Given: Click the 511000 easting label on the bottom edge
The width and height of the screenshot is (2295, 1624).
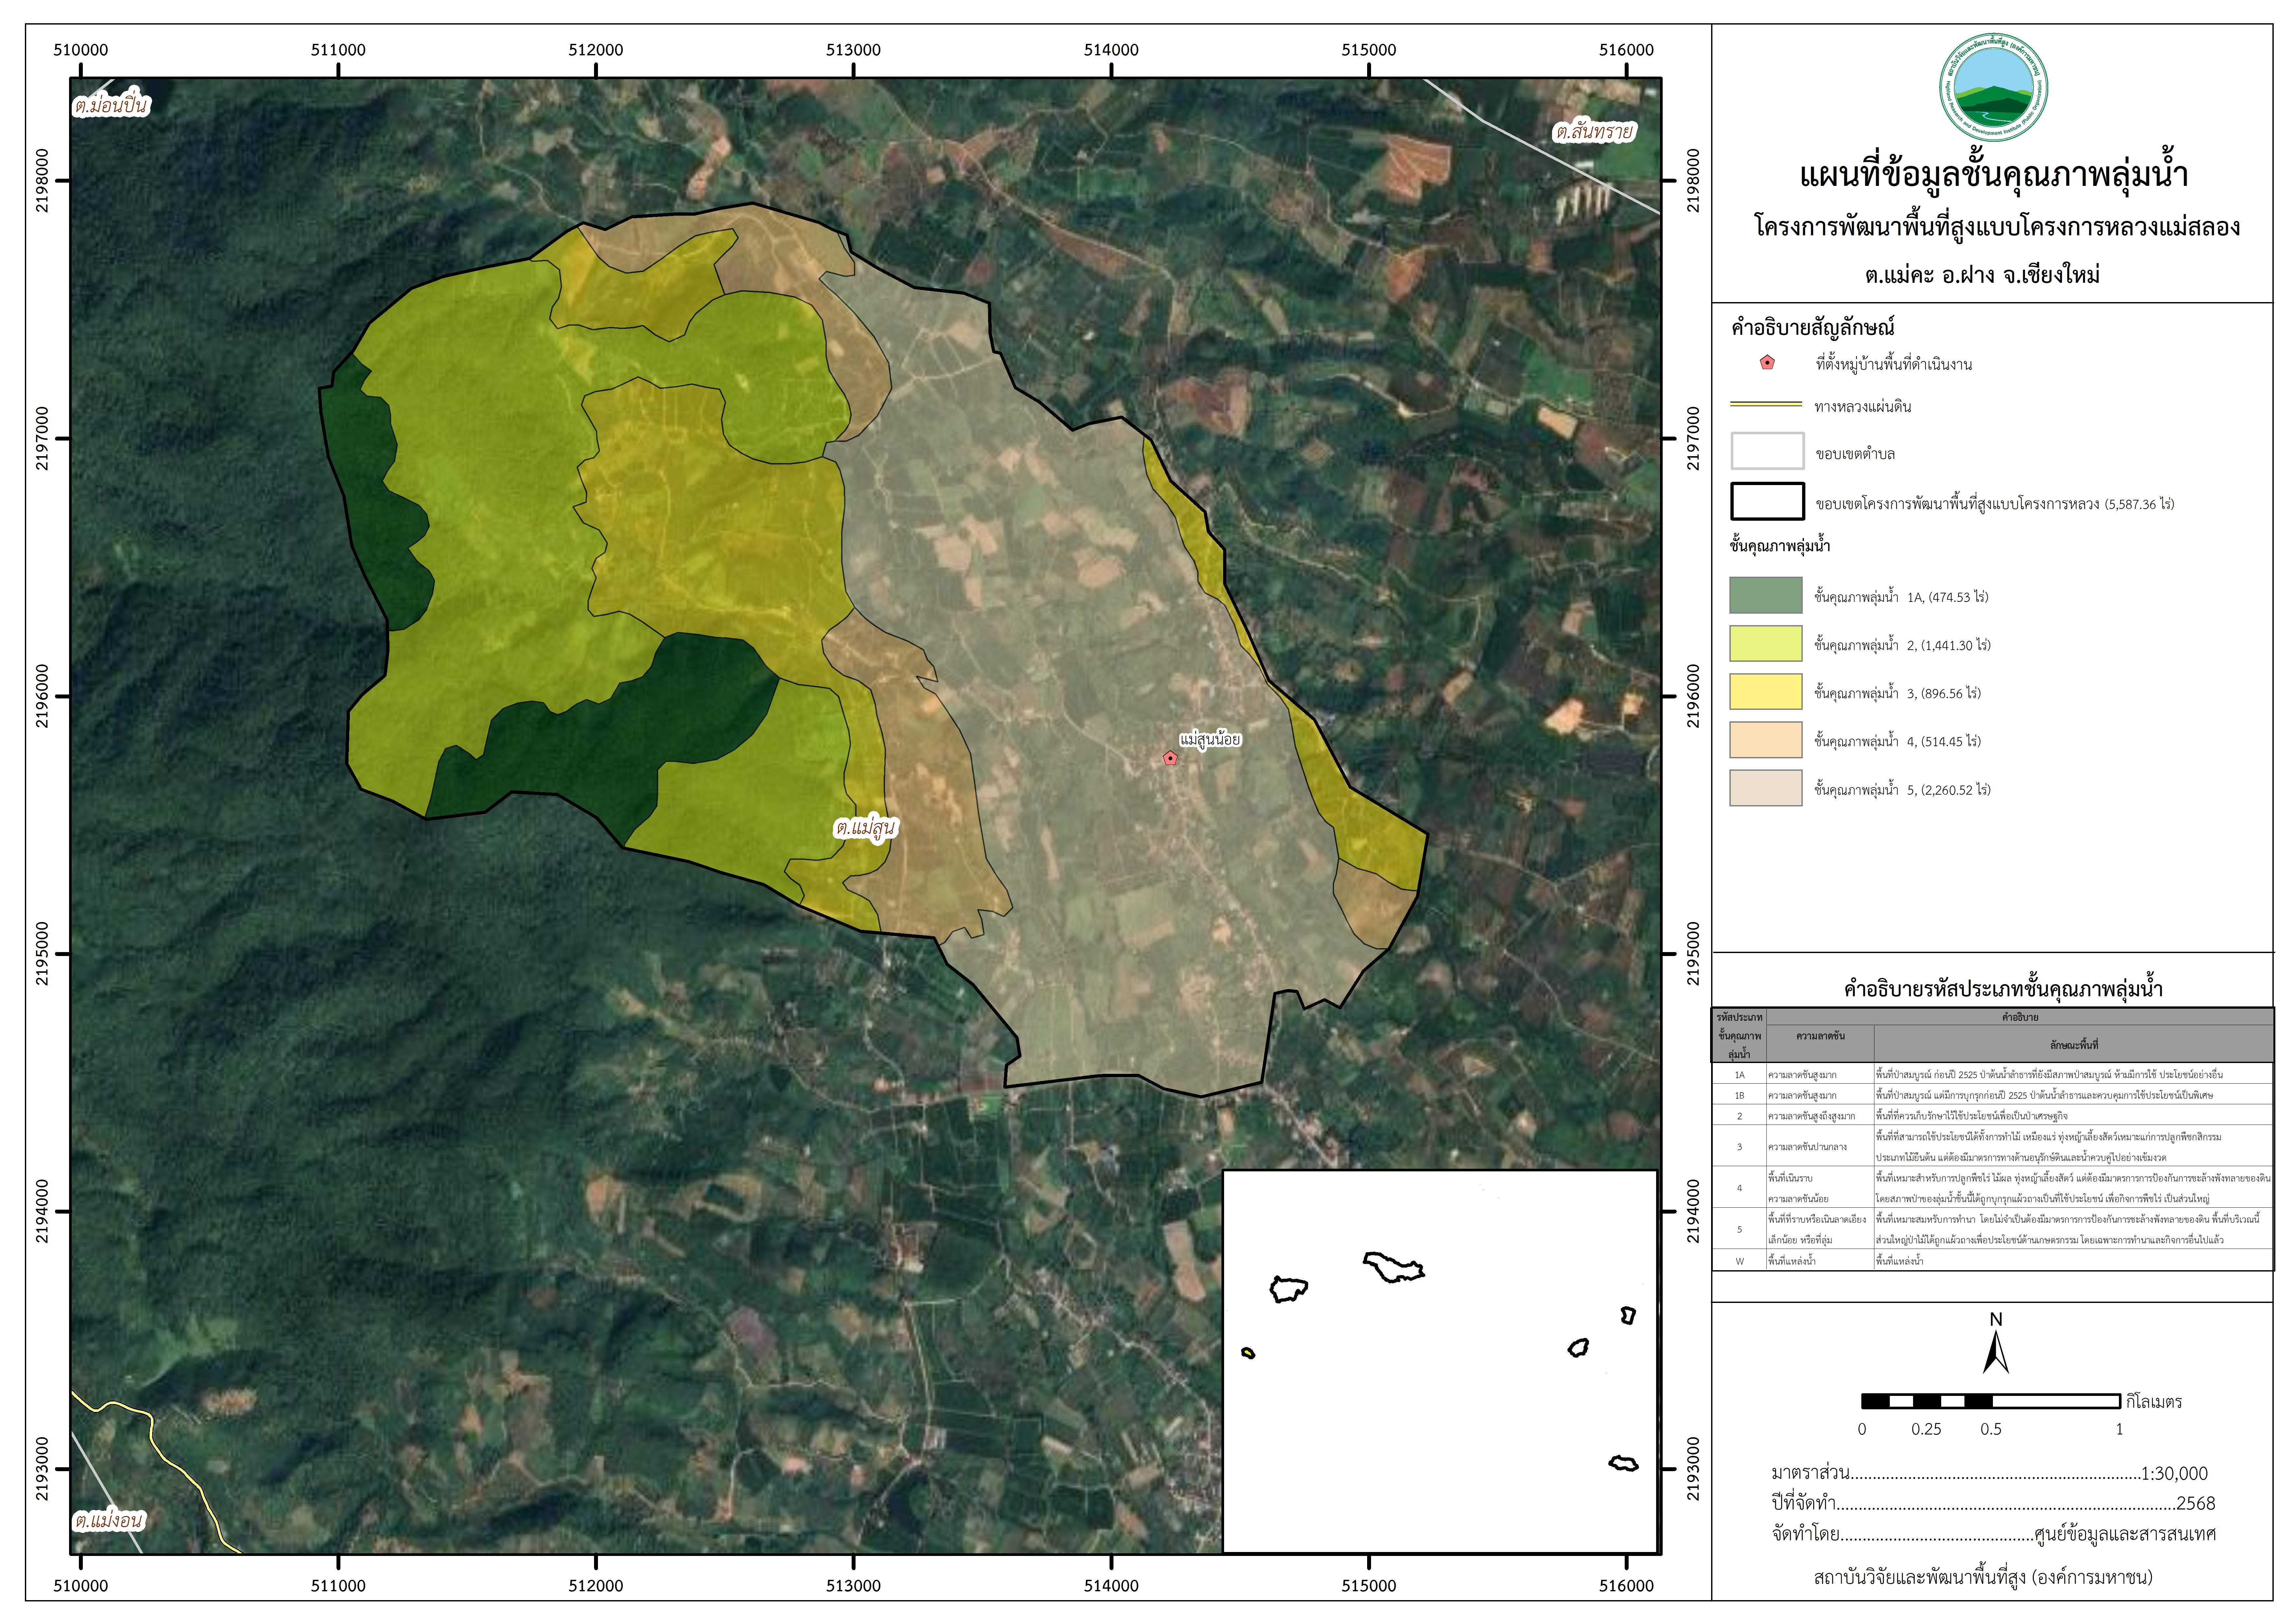Looking at the screenshot, I should 338,1586.
